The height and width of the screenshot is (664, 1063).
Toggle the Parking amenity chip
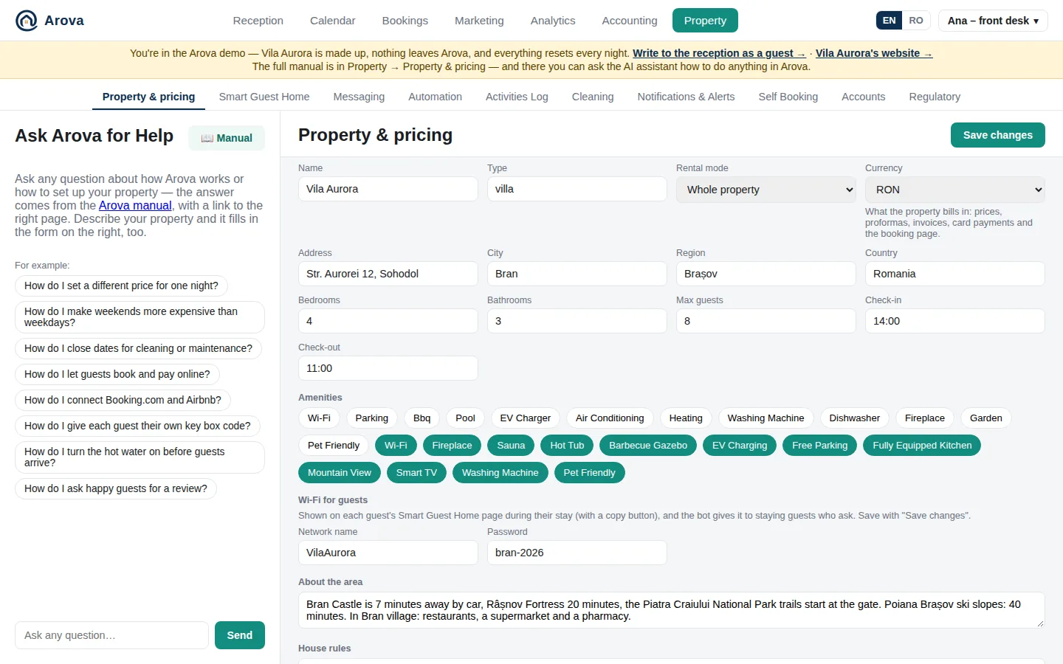371,418
